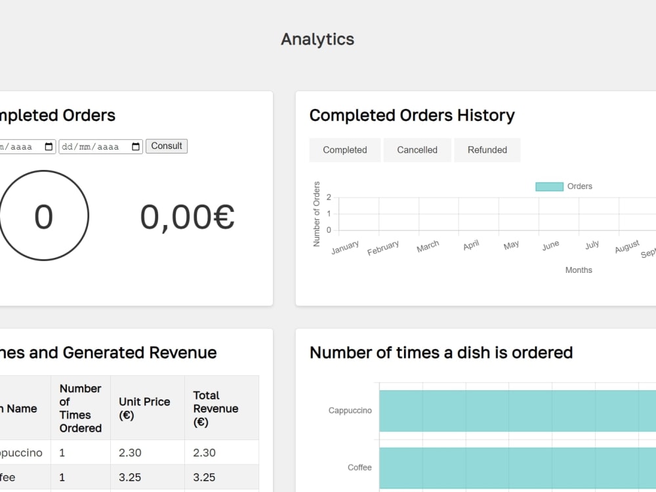This screenshot has height=492, width=656.
Task: Select the Coffee bar in chart
Action: [518, 468]
